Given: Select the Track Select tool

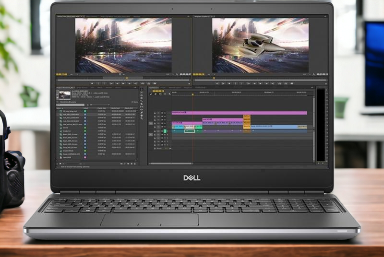Looking at the screenshot, I should pos(142,92).
